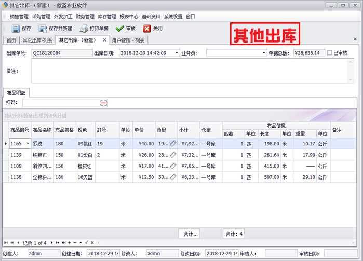Screen dimensions: 363x261
Task: Switch to the 用户管理 - 列表 tab
Action: [x=129, y=40]
